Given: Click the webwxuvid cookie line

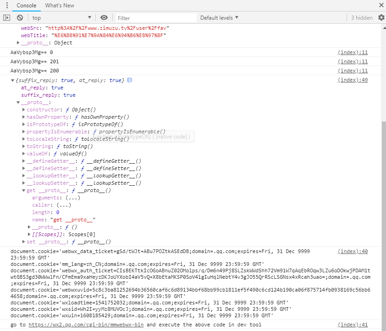Looking at the screenshot, I should pyautogui.click(x=190, y=293).
